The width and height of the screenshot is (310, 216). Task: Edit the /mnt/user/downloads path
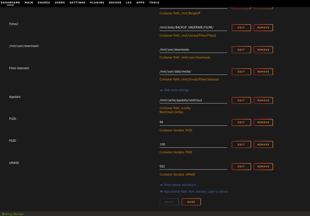tap(241, 50)
